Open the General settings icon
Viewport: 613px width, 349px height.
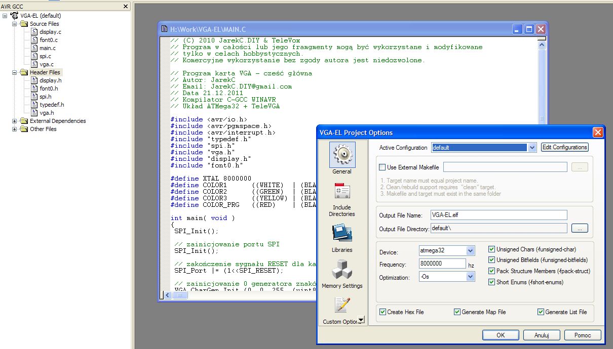click(342, 155)
